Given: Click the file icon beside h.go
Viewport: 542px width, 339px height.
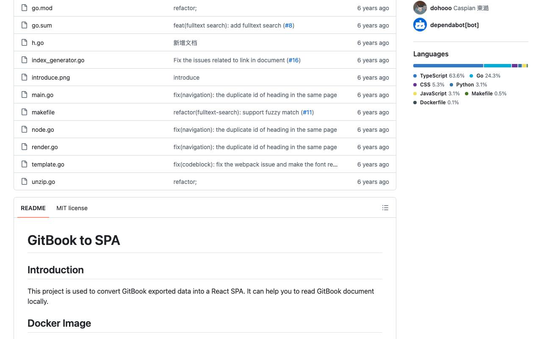Looking at the screenshot, I should [24, 42].
